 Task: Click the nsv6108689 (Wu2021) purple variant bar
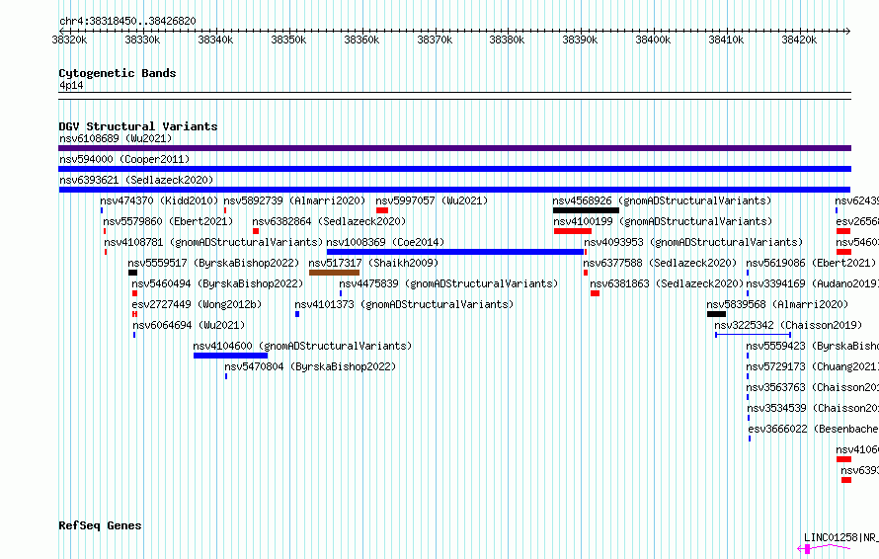[x=454, y=148]
